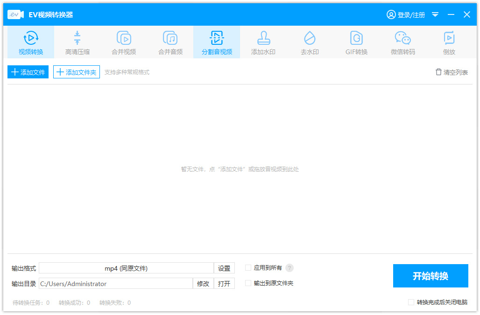Open the 高清压缩 HD compression tool

pos(77,42)
